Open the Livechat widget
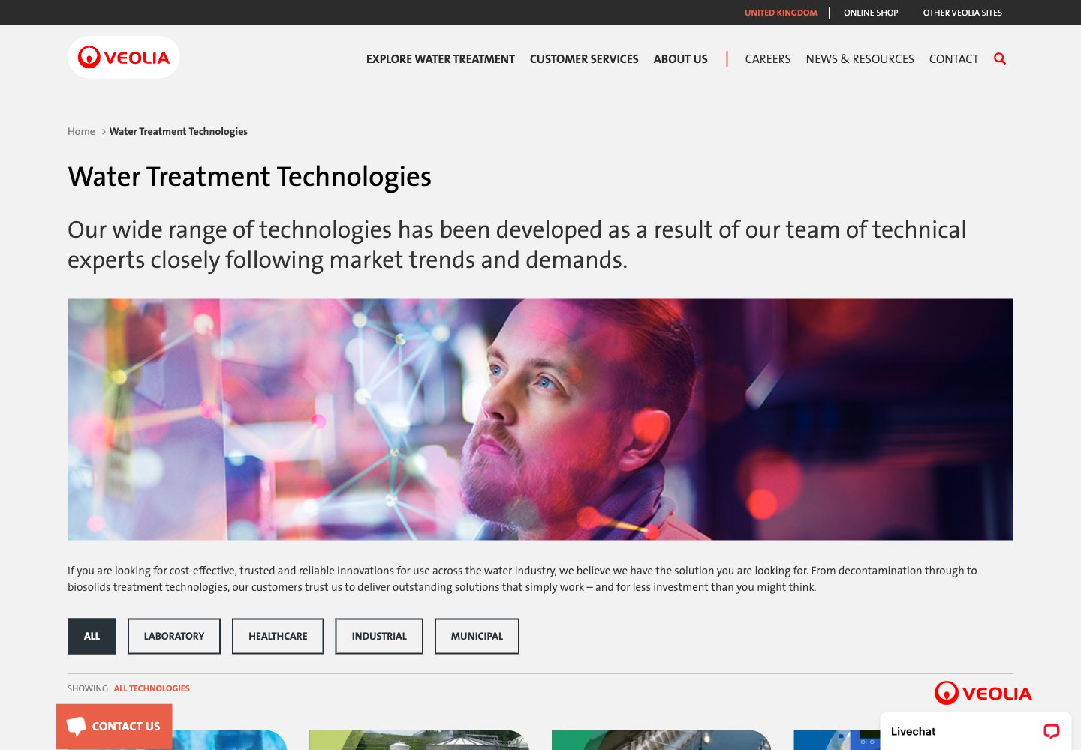This screenshot has height=750, width=1081. pos(975,731)
